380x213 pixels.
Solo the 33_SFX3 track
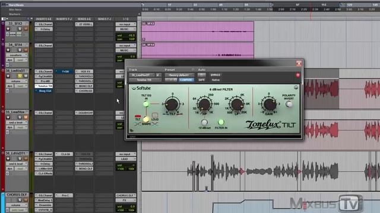tap(20, 29)
